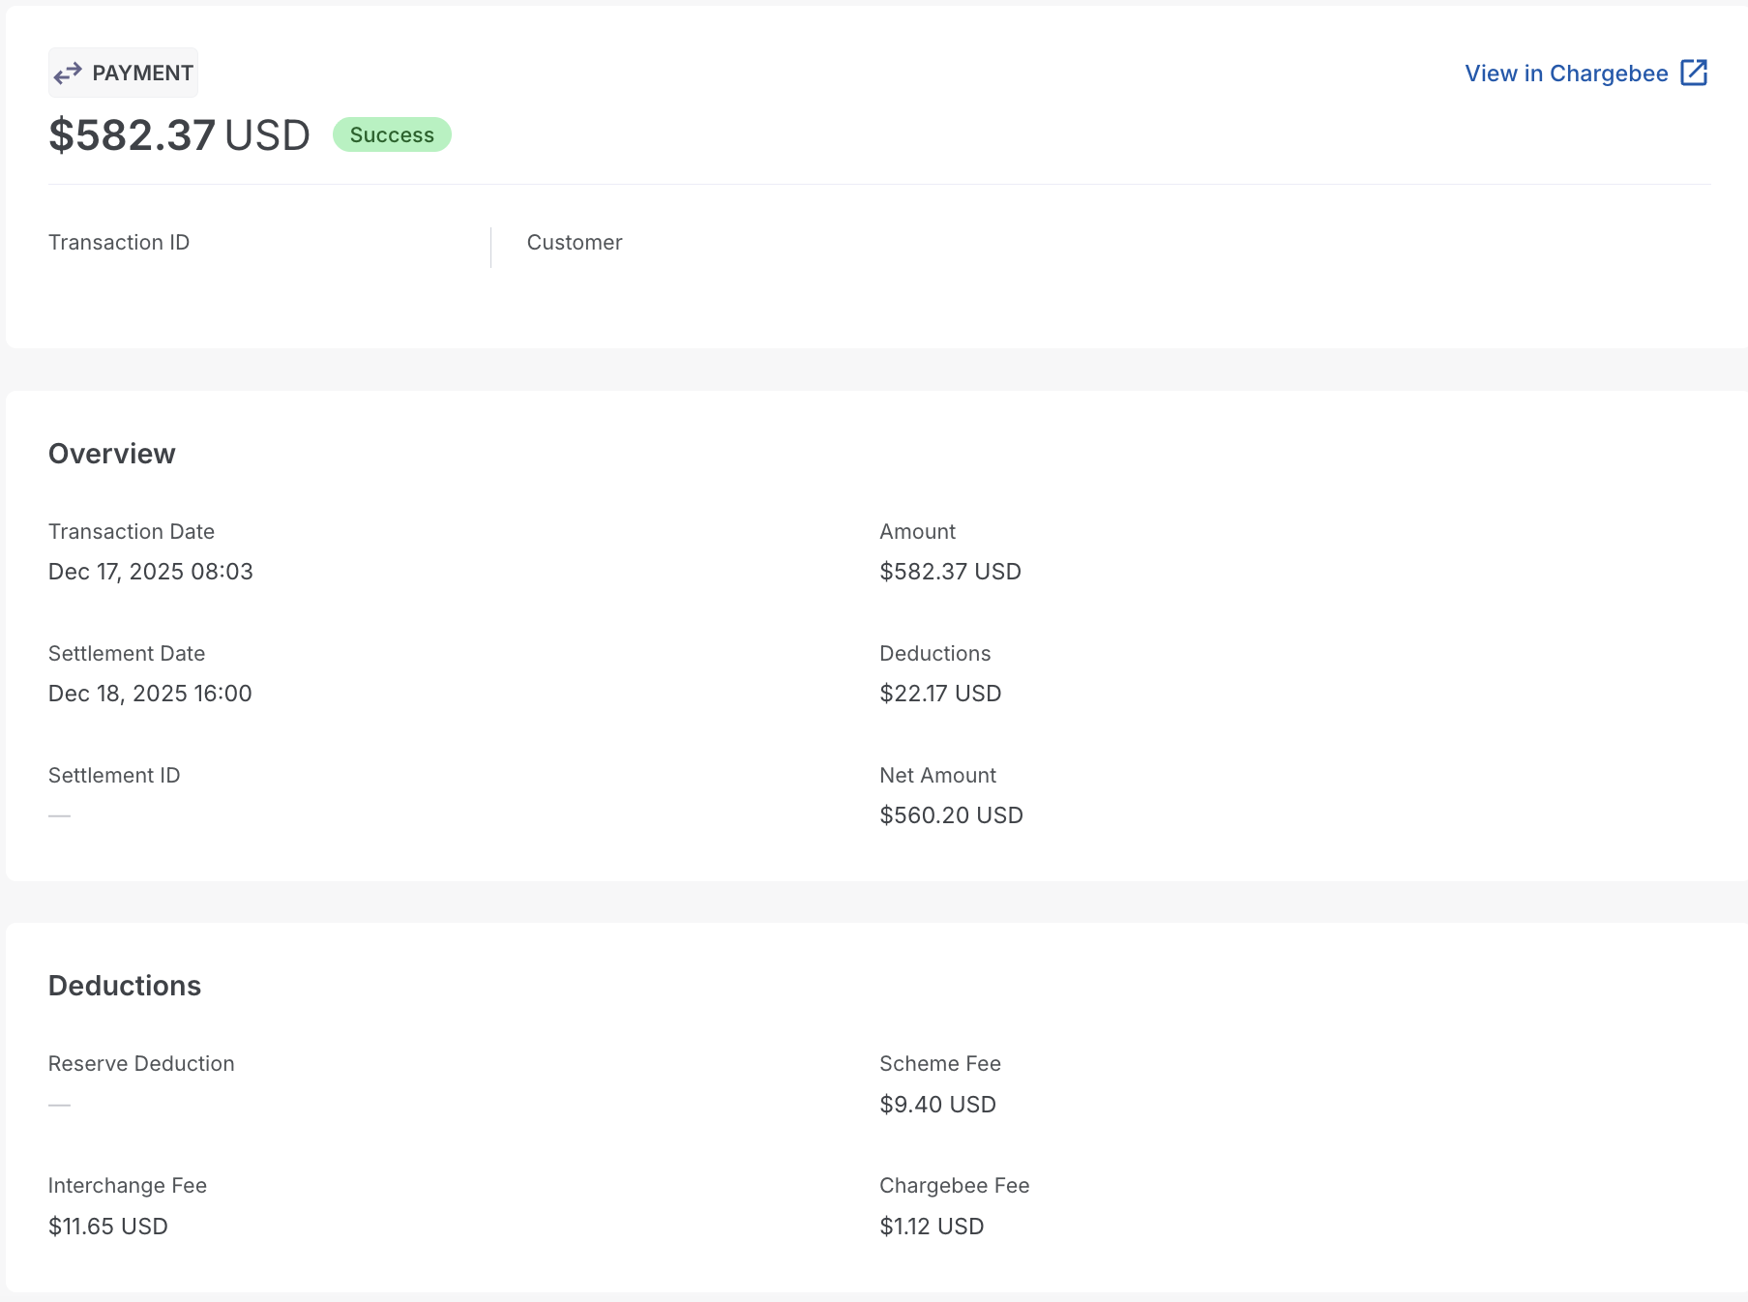Click the Settlement Date Dec 18 value

click(149, 693)
